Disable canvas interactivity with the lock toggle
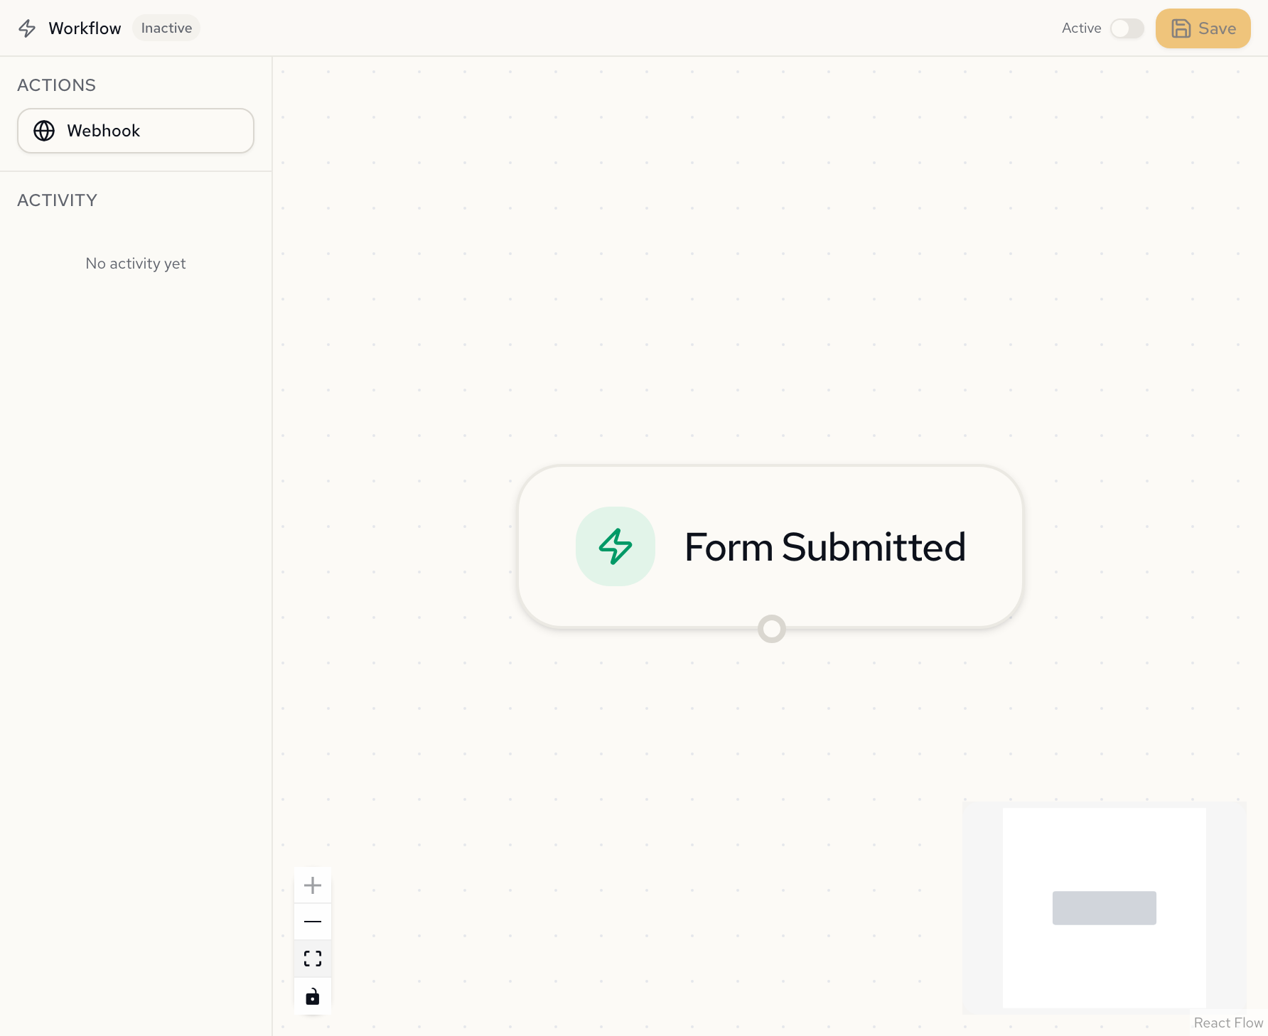Image resolution: width=1268 pixels, height=1036 pixels. (312, 995)
